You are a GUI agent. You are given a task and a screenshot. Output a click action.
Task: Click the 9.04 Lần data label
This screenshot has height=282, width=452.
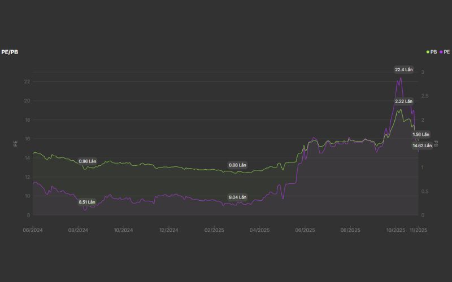[237, 197]
